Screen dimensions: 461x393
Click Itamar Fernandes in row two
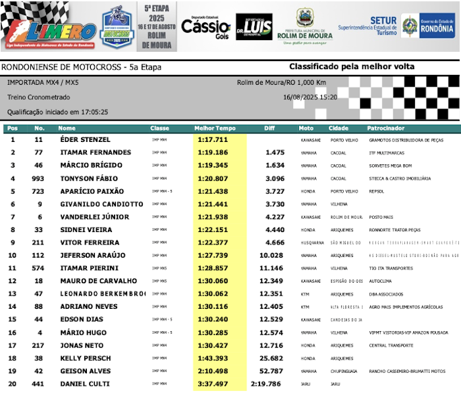pos(95,152)
